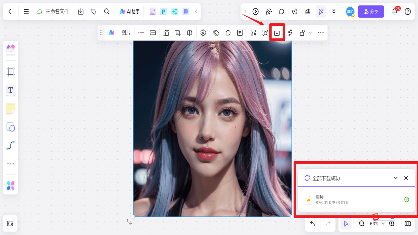Open the timer icon in top bar
Image resolution: width=418 pixels, height=235 pixels.
[x=295, y=11]
